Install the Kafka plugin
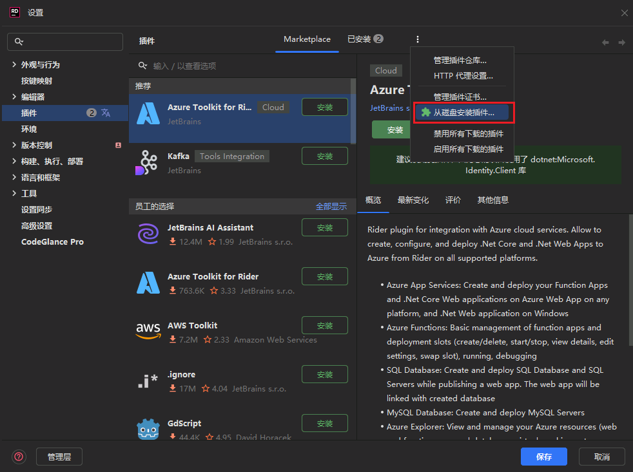 coord(324,156)
